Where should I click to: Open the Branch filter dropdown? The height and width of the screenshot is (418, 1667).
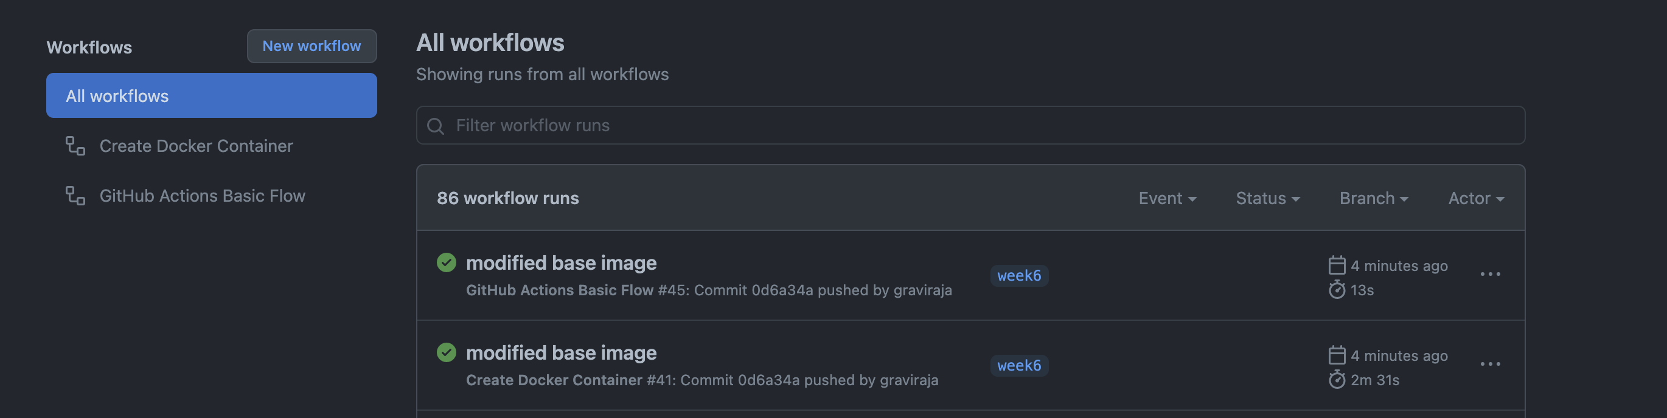pyautogui.click(x=1373, y=198)
